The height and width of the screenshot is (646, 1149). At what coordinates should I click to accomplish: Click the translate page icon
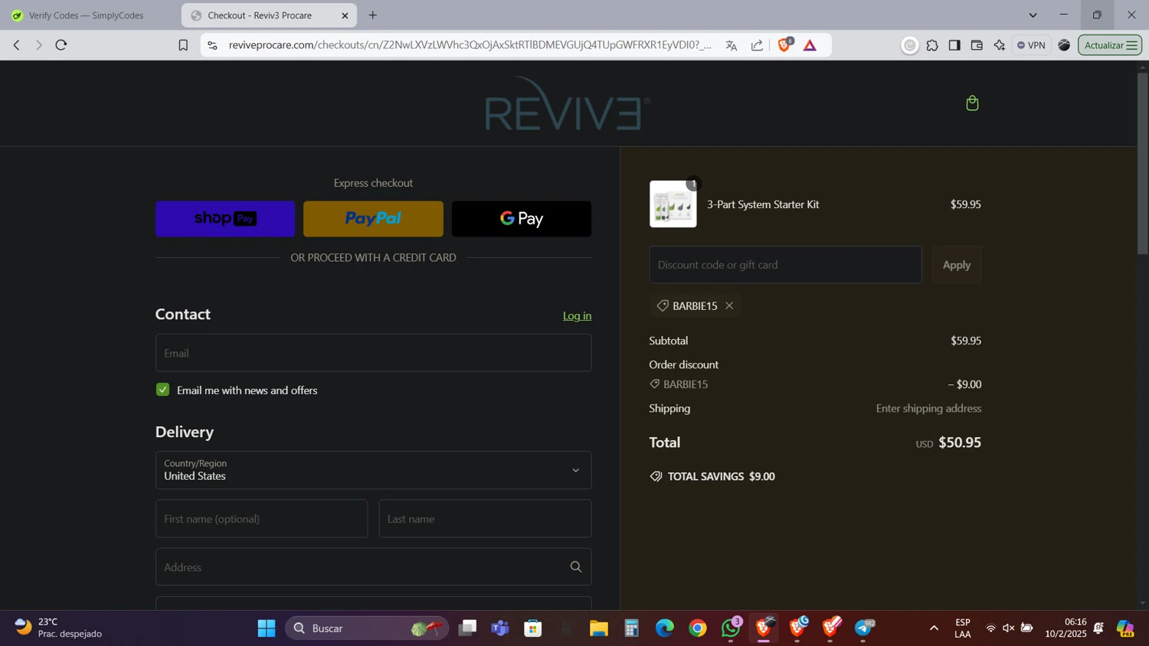point(732,45)
